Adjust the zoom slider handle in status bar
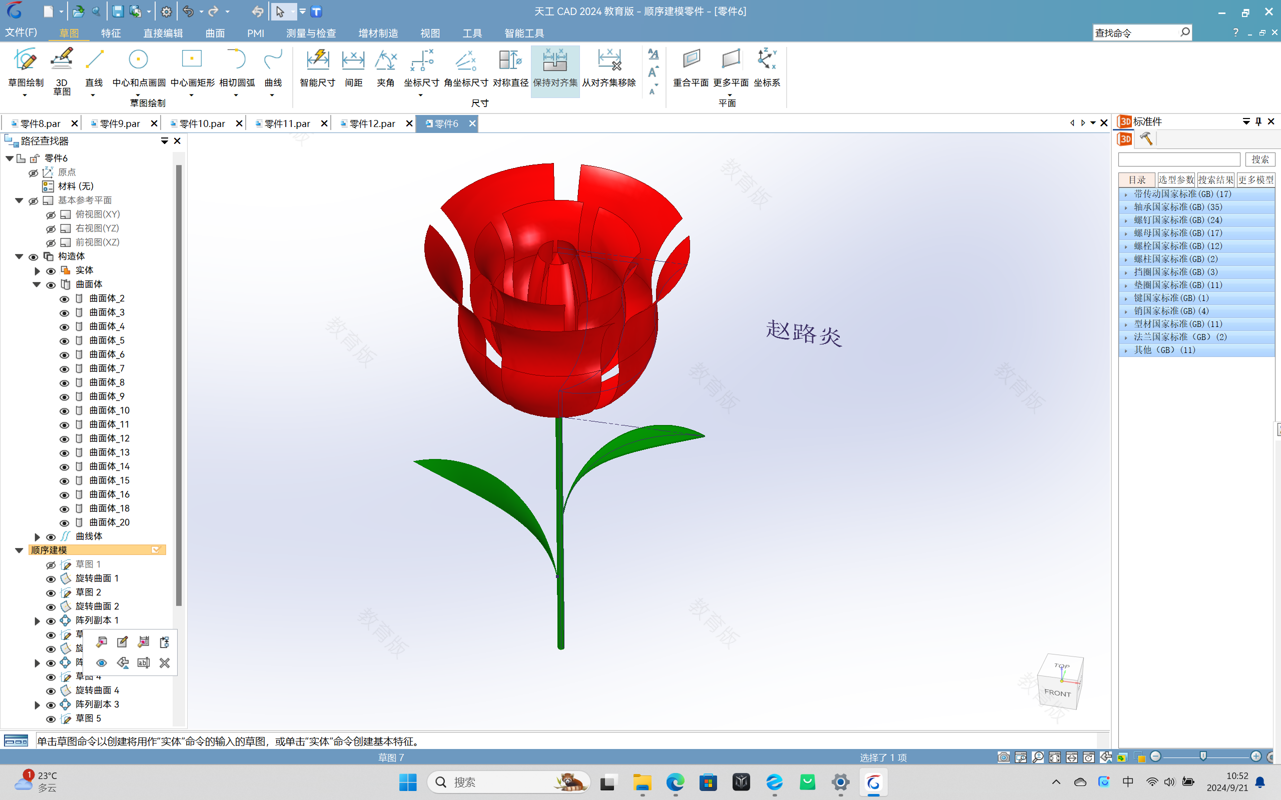Screen dimensions: 1281x800 (x=1203, y=756)
